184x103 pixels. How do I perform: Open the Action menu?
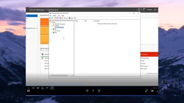click(55, 16)
